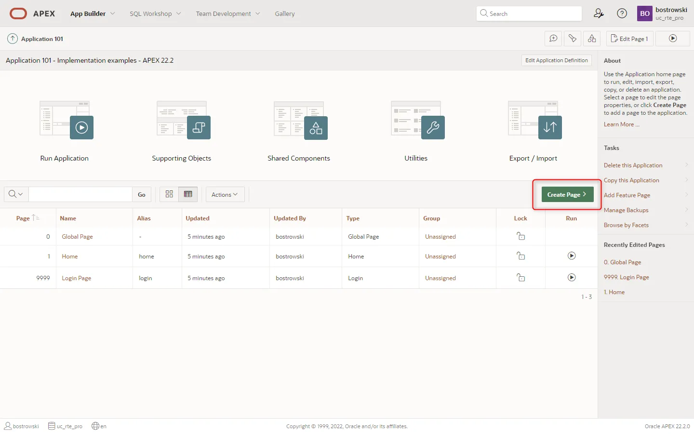Open the Login Page link in table
Screen dimensions: 694x434
76,278
